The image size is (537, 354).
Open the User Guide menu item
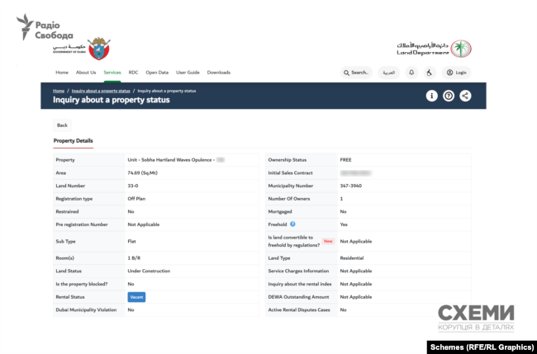(188, 73)
